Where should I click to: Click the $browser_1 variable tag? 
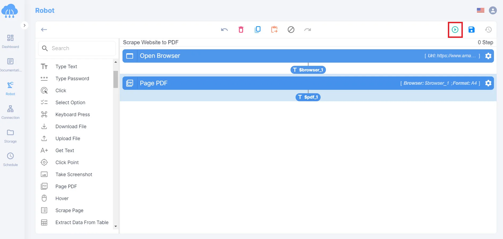click(x=308, y=70)
